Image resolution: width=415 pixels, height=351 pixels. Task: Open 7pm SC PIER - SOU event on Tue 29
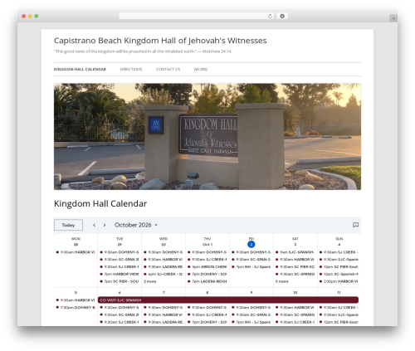[x=120, y=281]
